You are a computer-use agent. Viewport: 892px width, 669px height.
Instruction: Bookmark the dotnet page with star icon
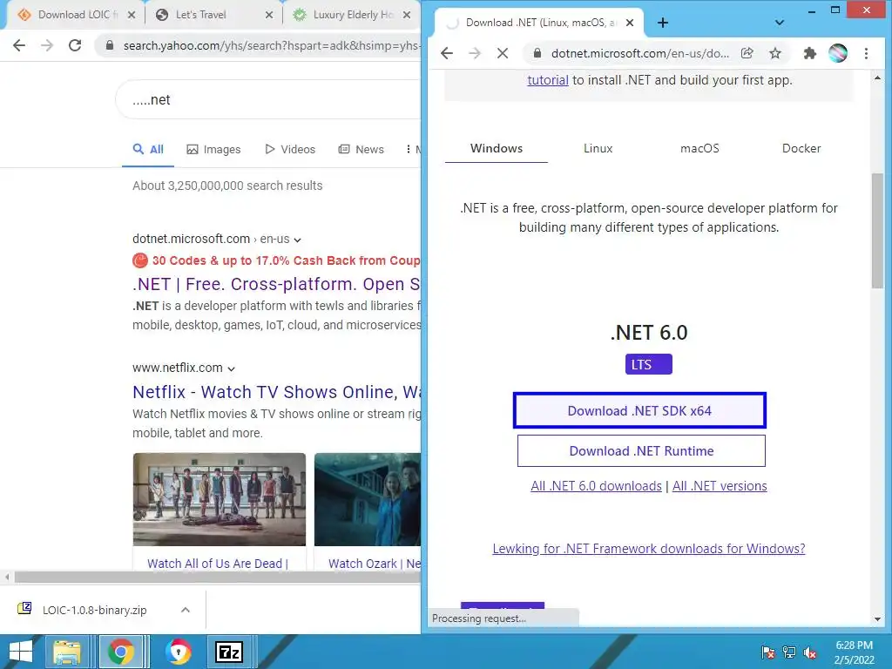point(774,53)
